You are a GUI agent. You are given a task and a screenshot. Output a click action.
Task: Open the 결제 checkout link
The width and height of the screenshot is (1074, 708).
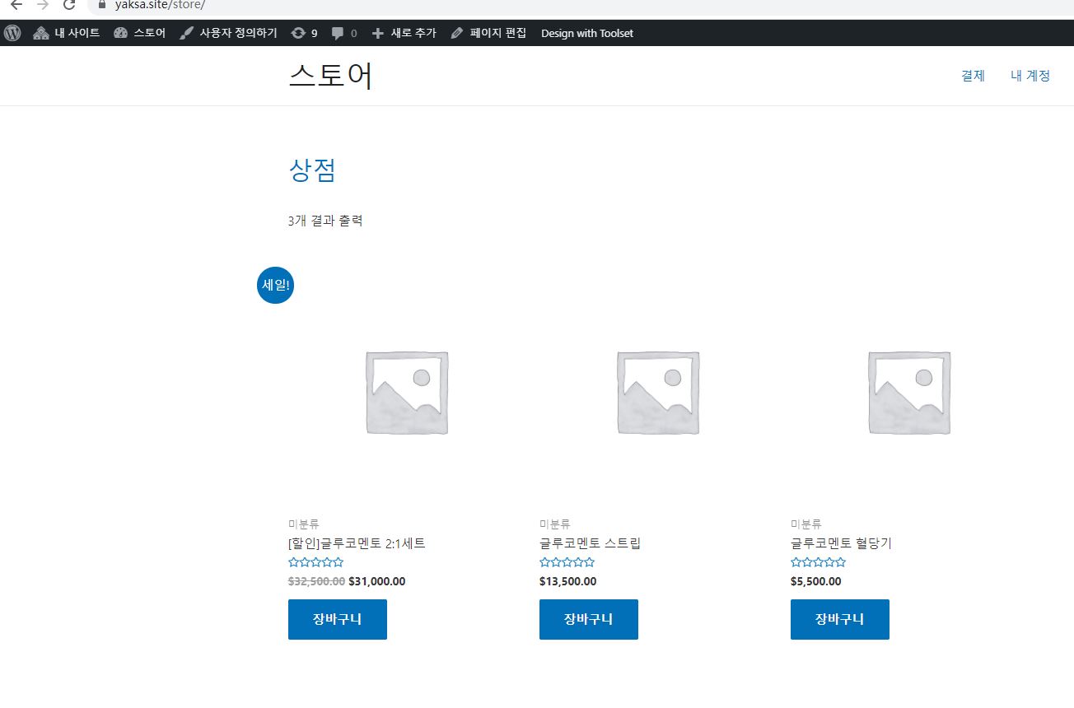pyautogui.click(x=973, y=75)
